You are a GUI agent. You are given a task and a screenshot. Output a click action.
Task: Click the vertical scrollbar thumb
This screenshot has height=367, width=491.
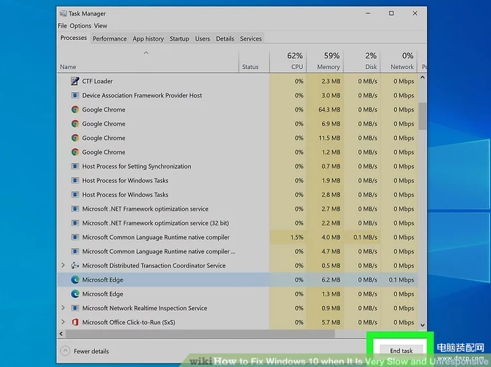click(x=423, y=116)
